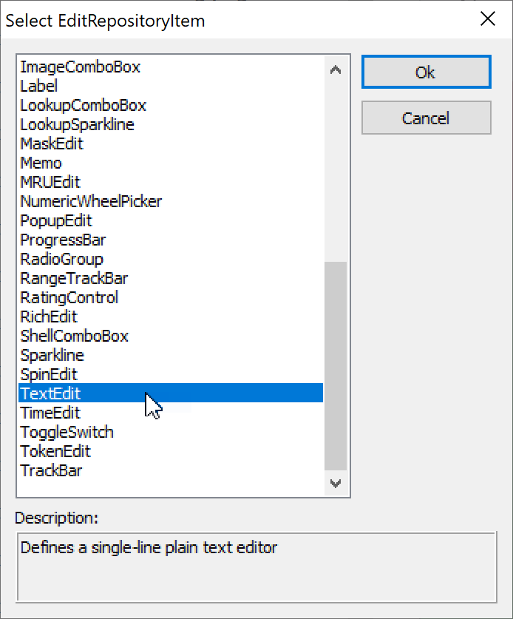Select the PopupEdit item
This screenshot has width=513, height=619.
coord(56,220)
